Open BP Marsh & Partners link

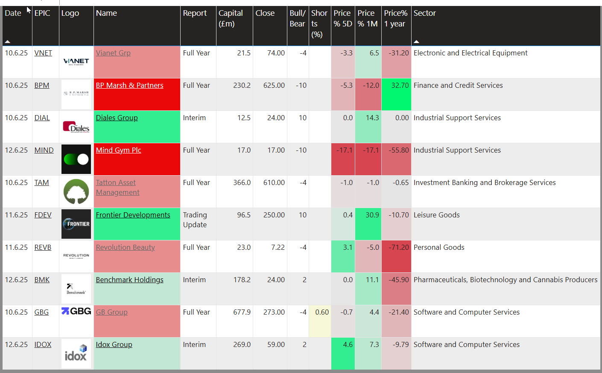coord(129,85)
